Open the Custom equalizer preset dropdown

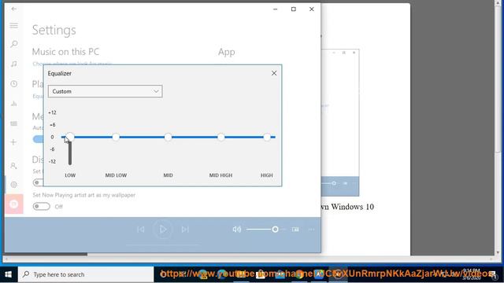pos(105,91)
